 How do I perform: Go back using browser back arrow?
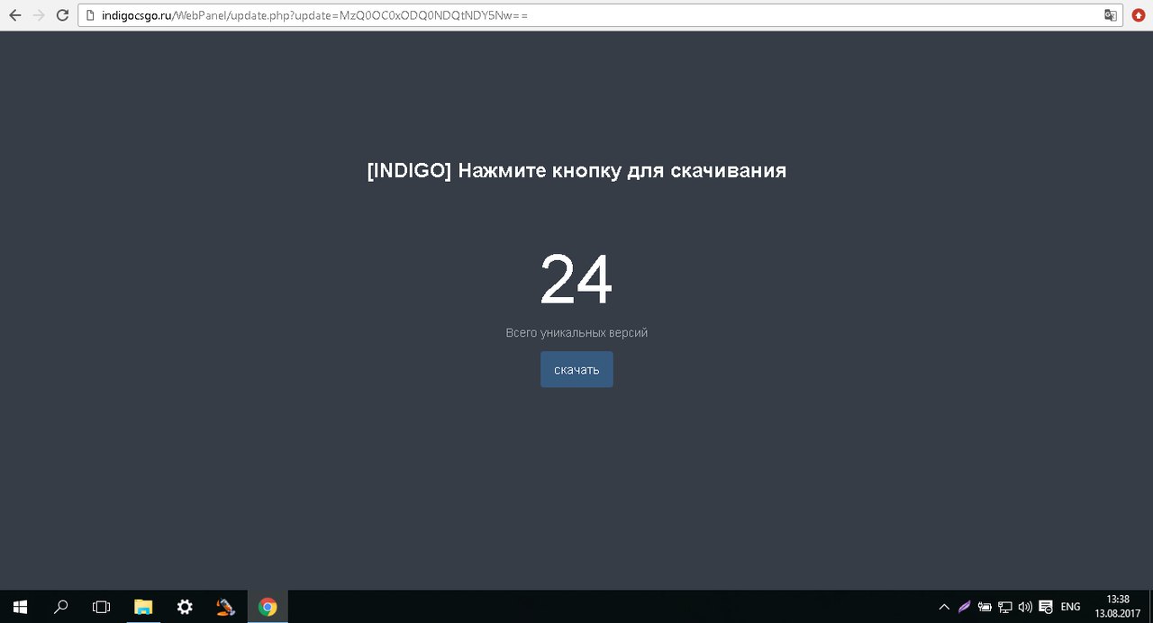click(x=15, y=15)
